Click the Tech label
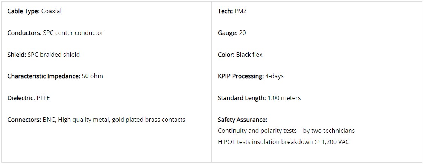The image size is (424, 164). (x=225, y=11)
